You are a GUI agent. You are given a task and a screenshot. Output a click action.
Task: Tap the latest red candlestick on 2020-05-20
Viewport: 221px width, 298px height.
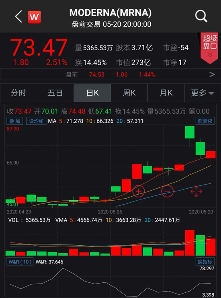[x=211, y=154]
